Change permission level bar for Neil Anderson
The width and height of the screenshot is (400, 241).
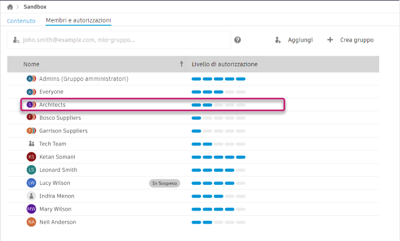tap(218, 222)
